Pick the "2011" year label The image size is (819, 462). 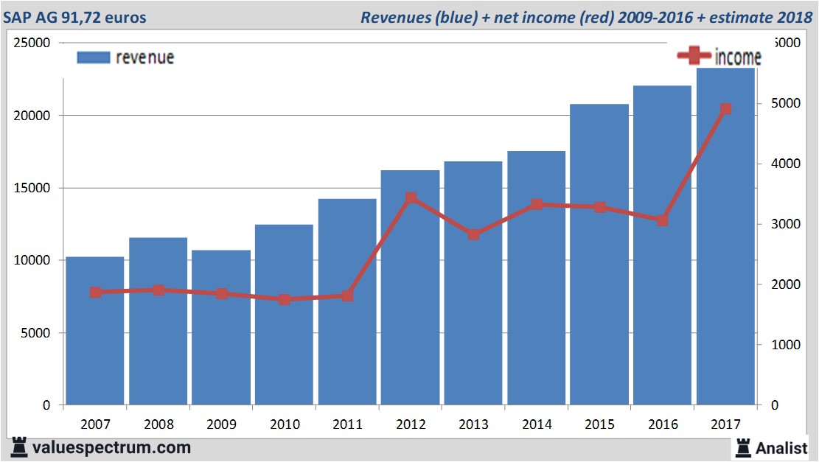point(347,424)
